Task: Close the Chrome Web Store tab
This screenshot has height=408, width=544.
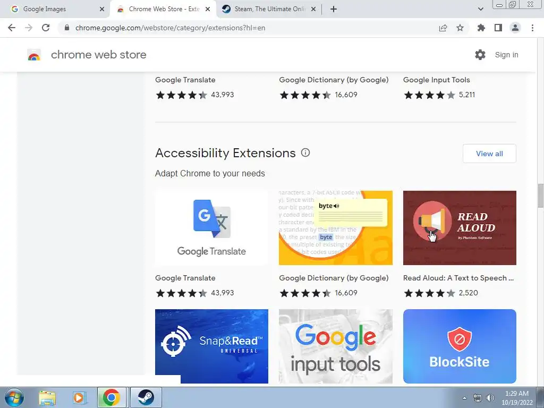Action: click(x=208, y=9)
